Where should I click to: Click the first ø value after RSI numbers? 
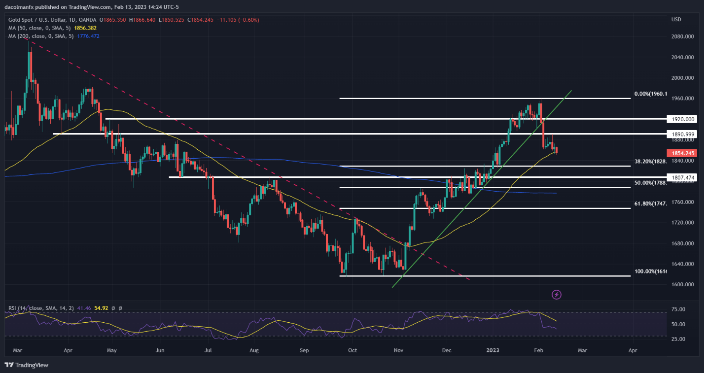point(113,308)
